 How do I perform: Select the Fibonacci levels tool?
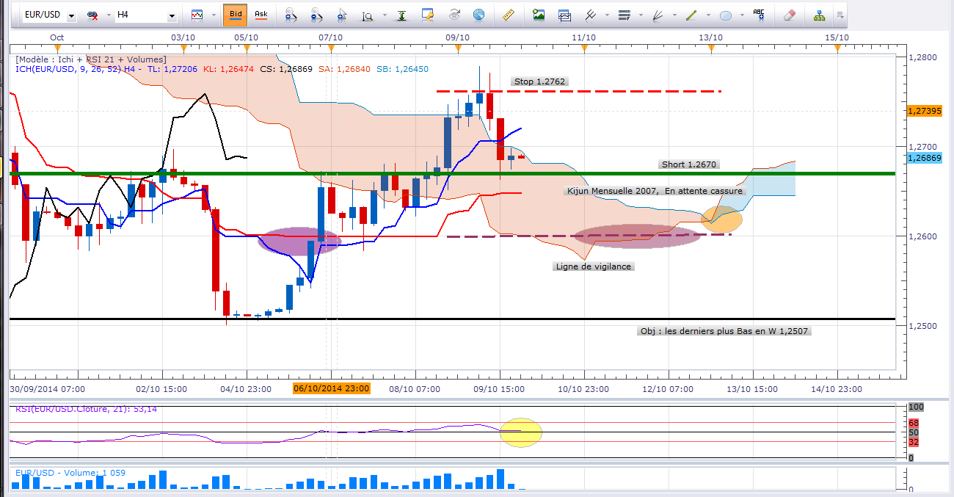click(625, 15)
